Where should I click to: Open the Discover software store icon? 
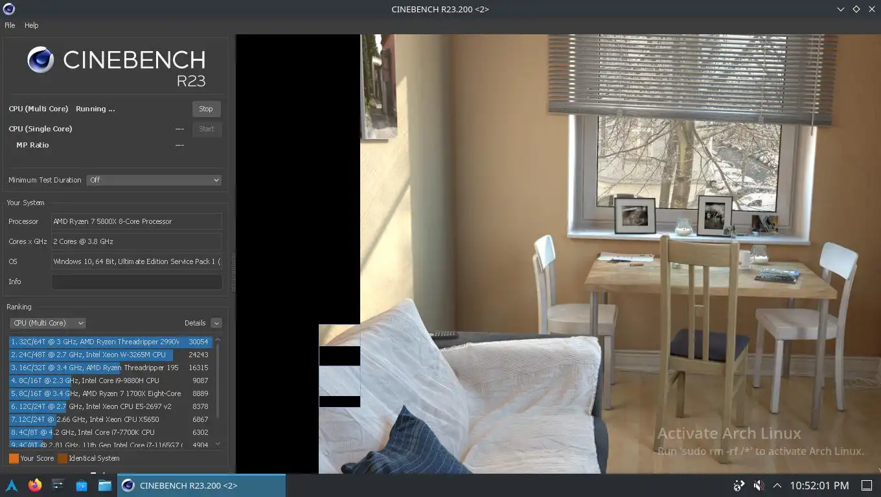point(82,485)
